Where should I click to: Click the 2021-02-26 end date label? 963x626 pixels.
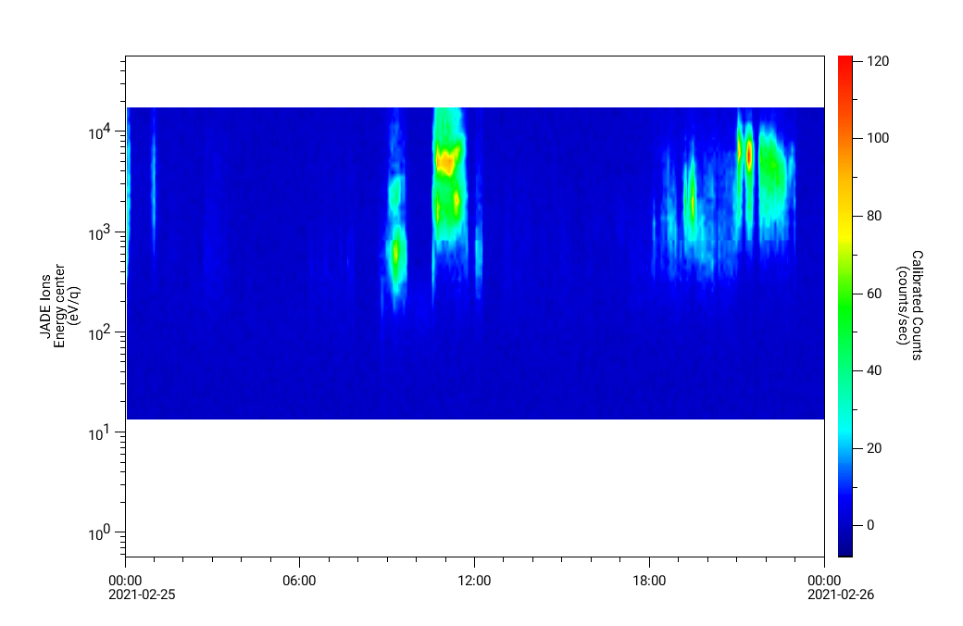[x=840, y=595]
